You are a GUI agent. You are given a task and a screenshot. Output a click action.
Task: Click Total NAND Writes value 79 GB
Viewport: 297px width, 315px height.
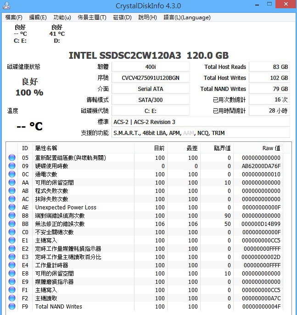pos(269,89)
